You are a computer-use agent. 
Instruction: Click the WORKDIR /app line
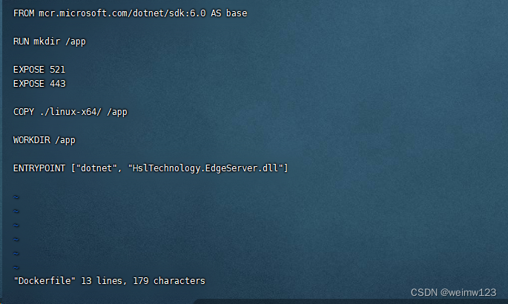coord(44,140)
